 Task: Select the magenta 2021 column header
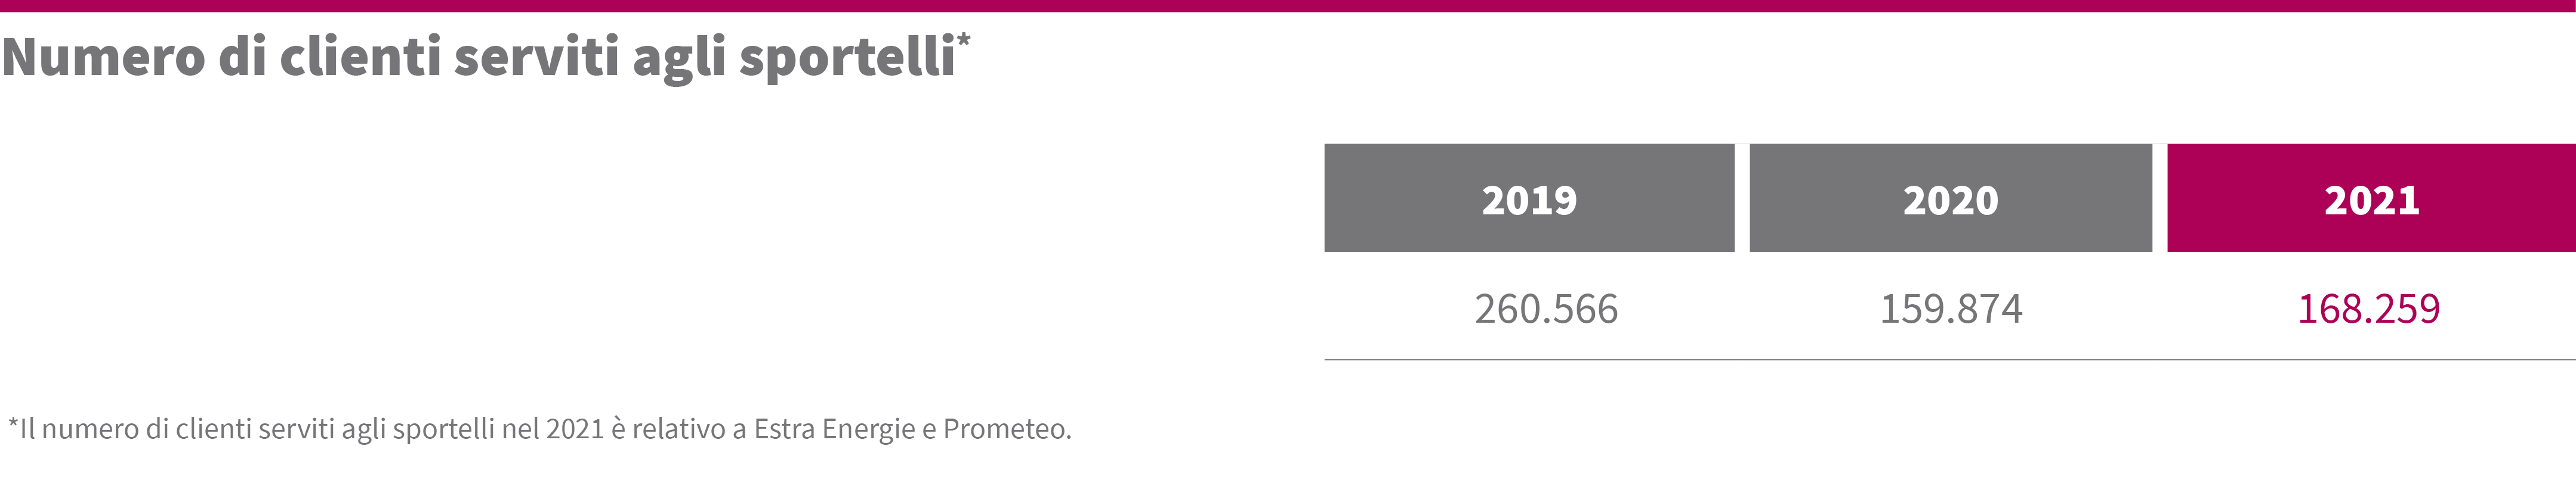pos(2371,198)
